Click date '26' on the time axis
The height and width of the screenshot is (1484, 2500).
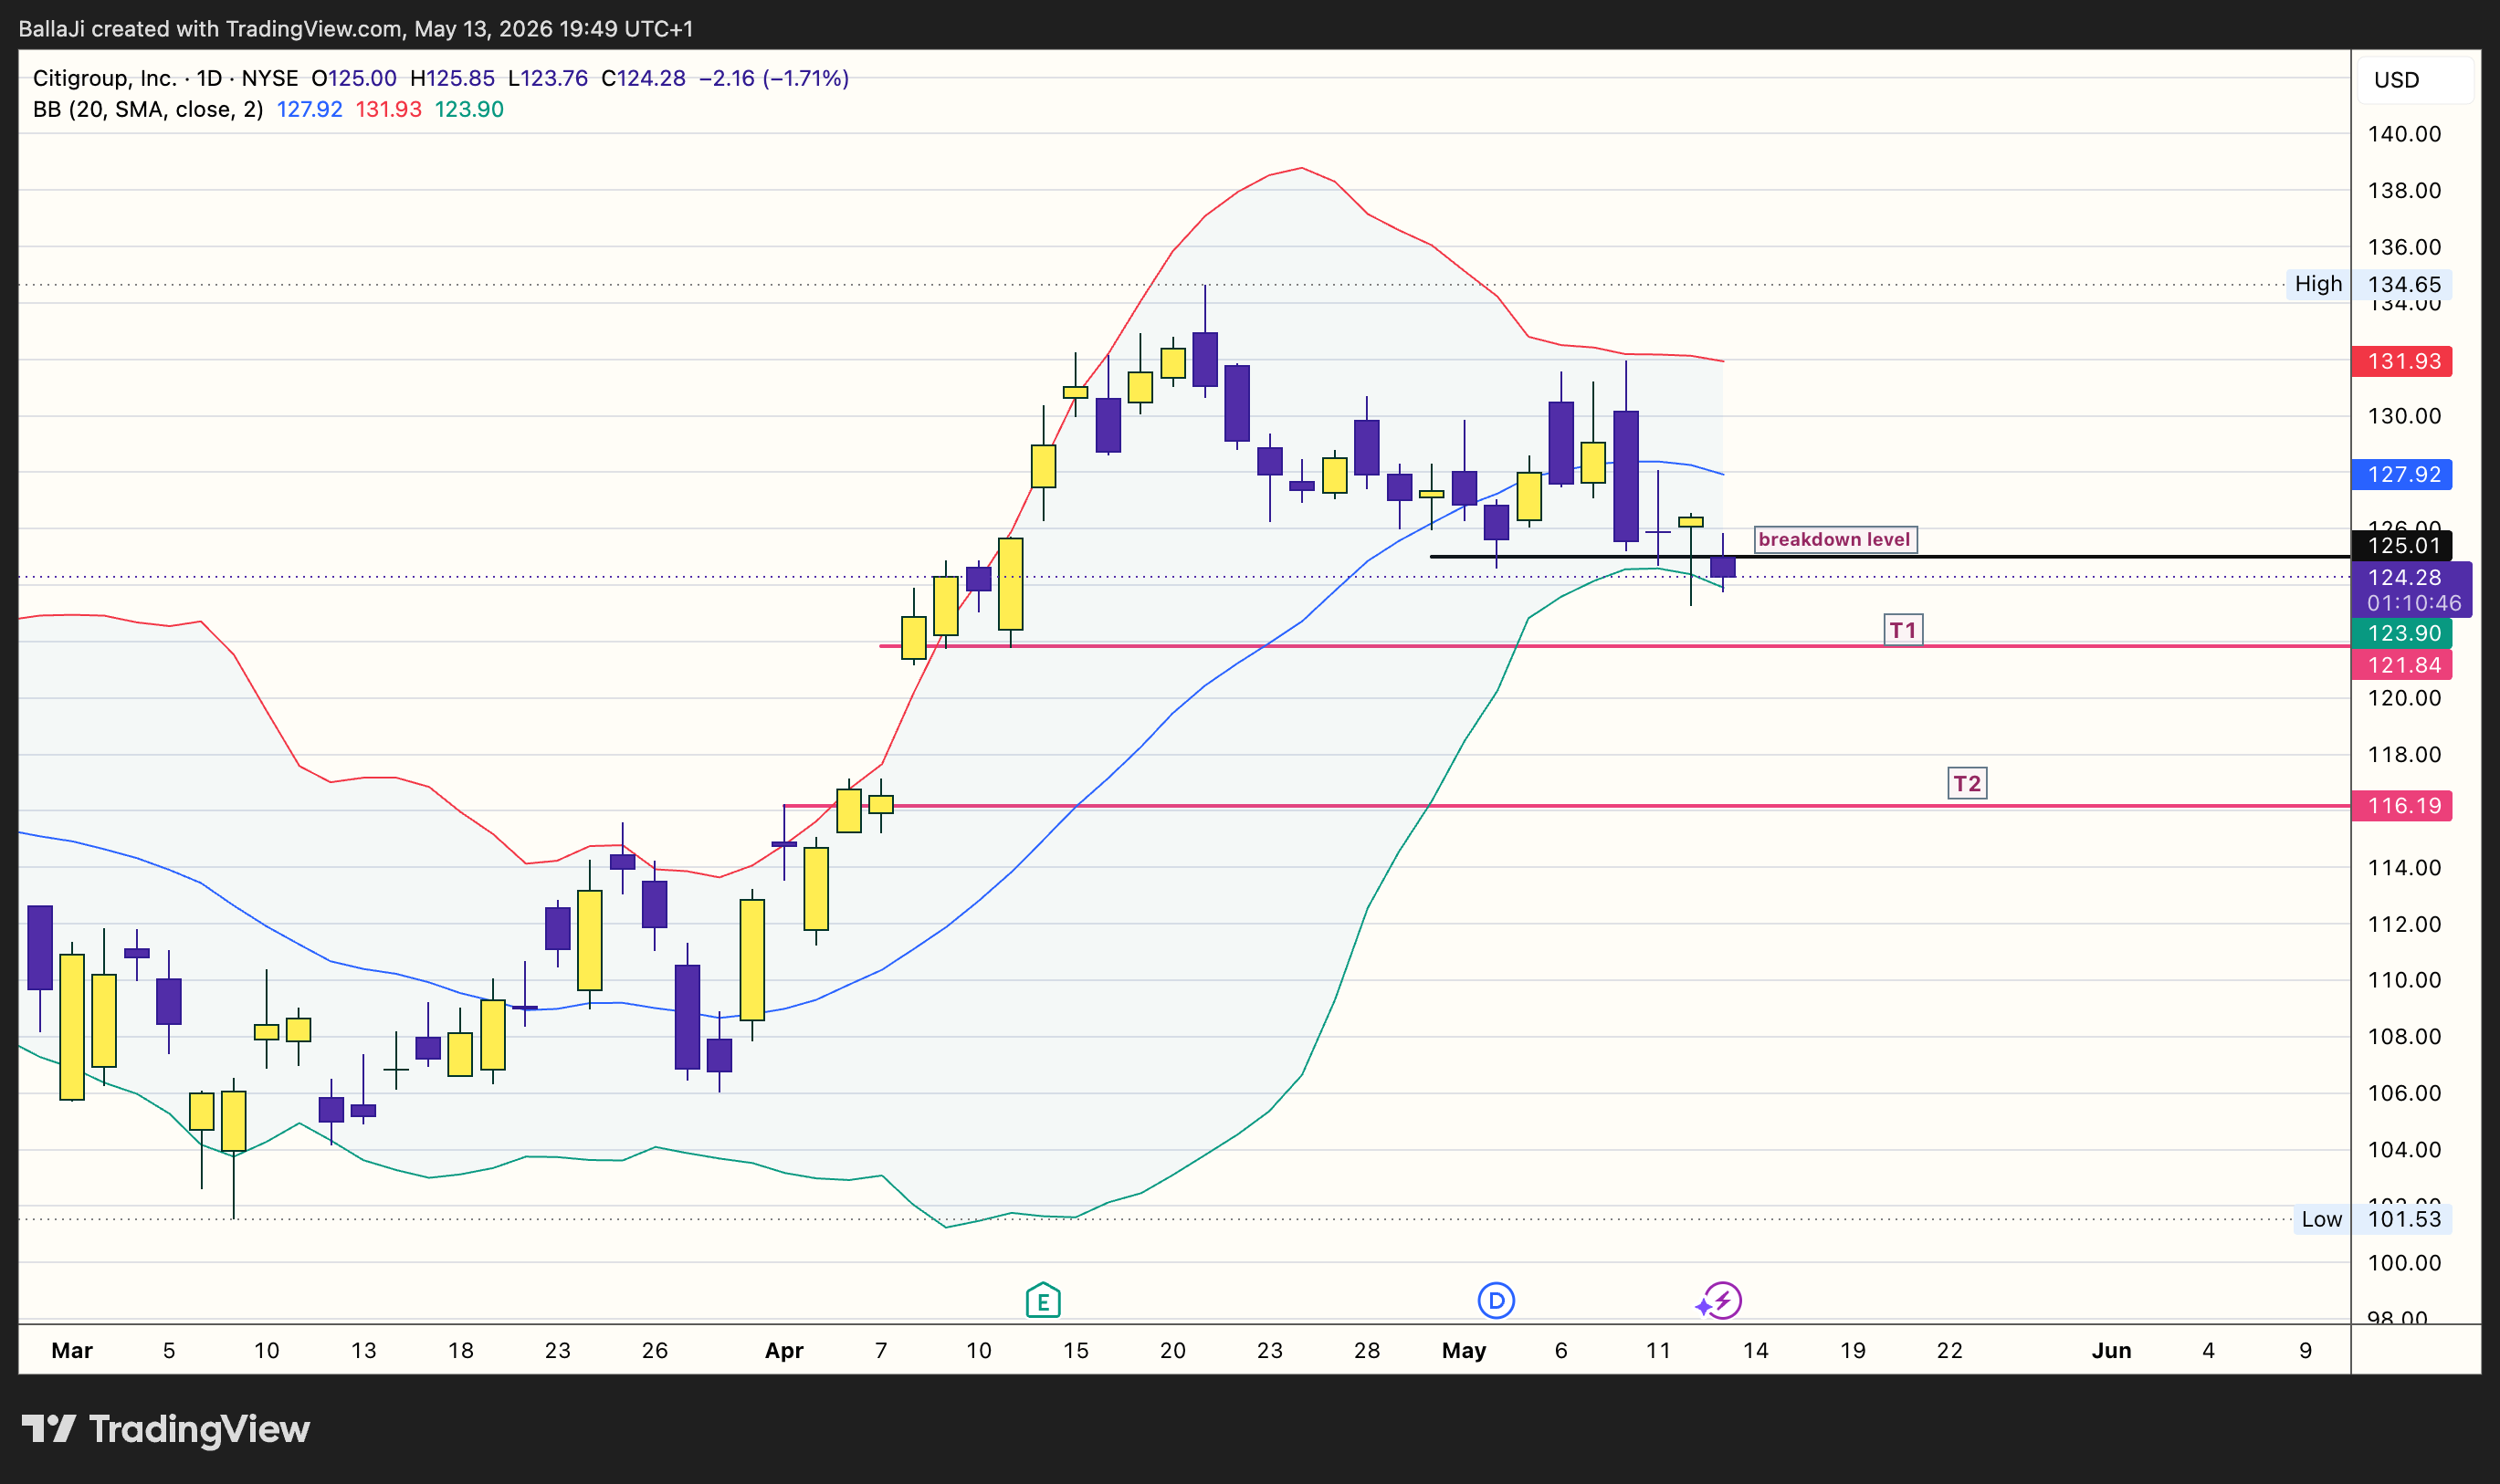[655, 1350]
